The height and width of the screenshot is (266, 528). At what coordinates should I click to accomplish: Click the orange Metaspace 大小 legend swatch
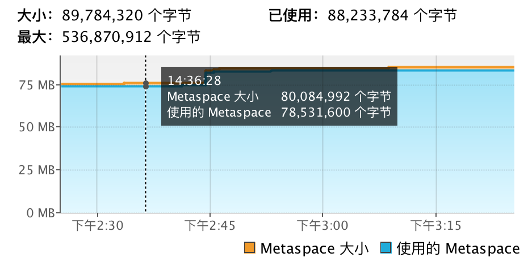[x=250, y=248]
